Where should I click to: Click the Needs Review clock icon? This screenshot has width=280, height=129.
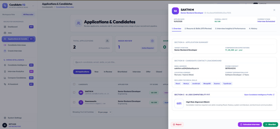tap(152, 41)
